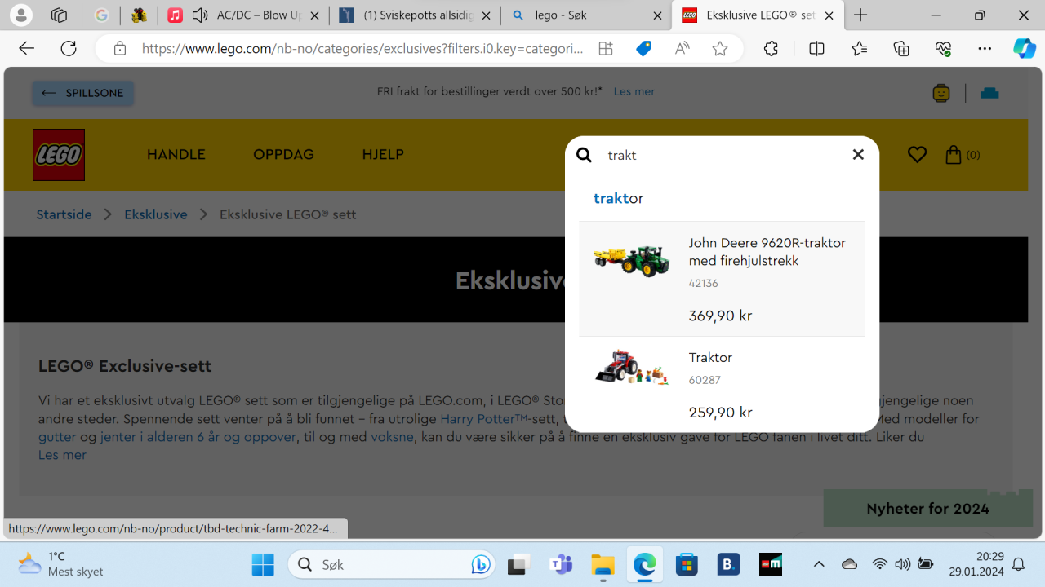The height and width of the screenshot is (587, 1045).
Task: Switch to the Sviskepotts allsidig tab
Action: pos(414,15)
